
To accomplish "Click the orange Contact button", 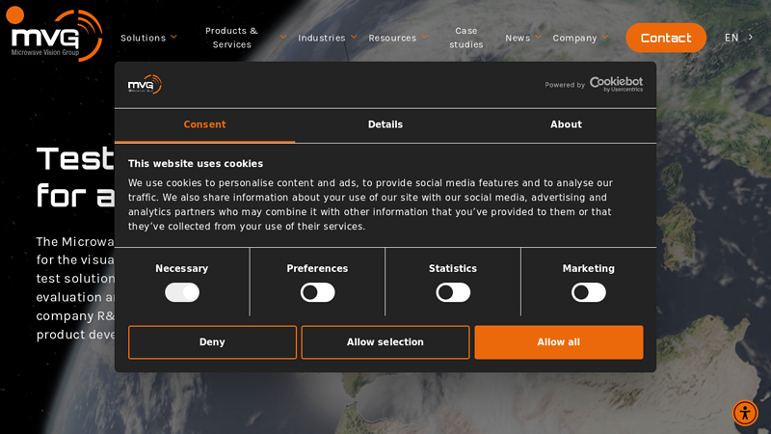I will coord(666,38).
